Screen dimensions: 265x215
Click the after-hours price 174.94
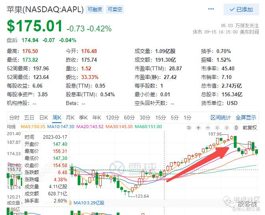click(30, 40)
